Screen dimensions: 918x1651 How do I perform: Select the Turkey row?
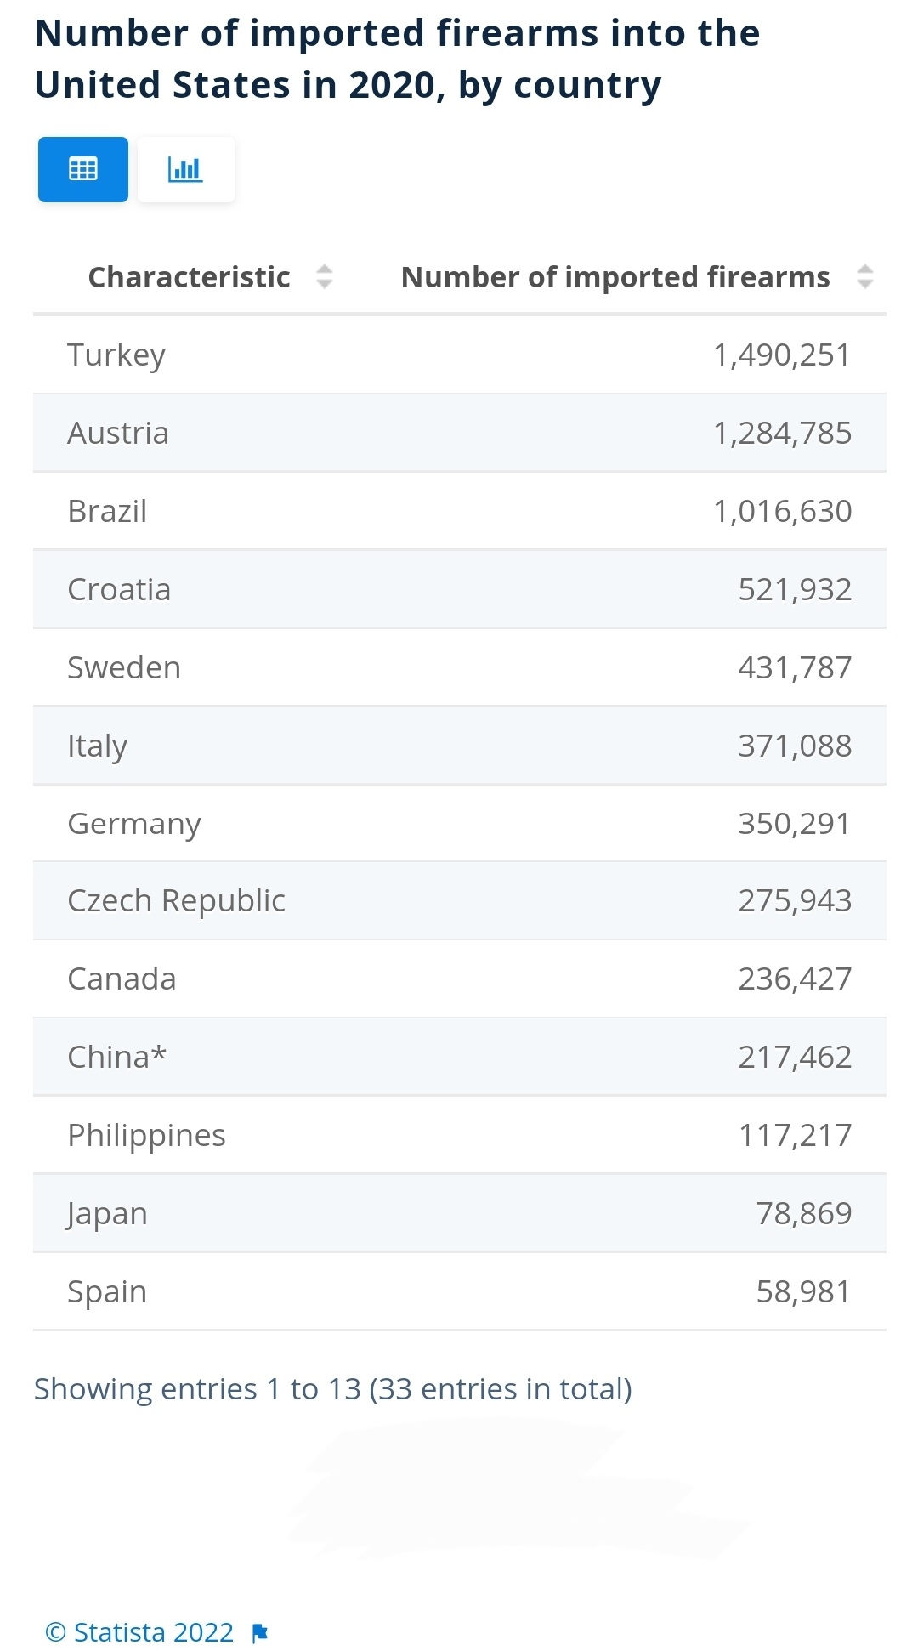click(459, 355)
